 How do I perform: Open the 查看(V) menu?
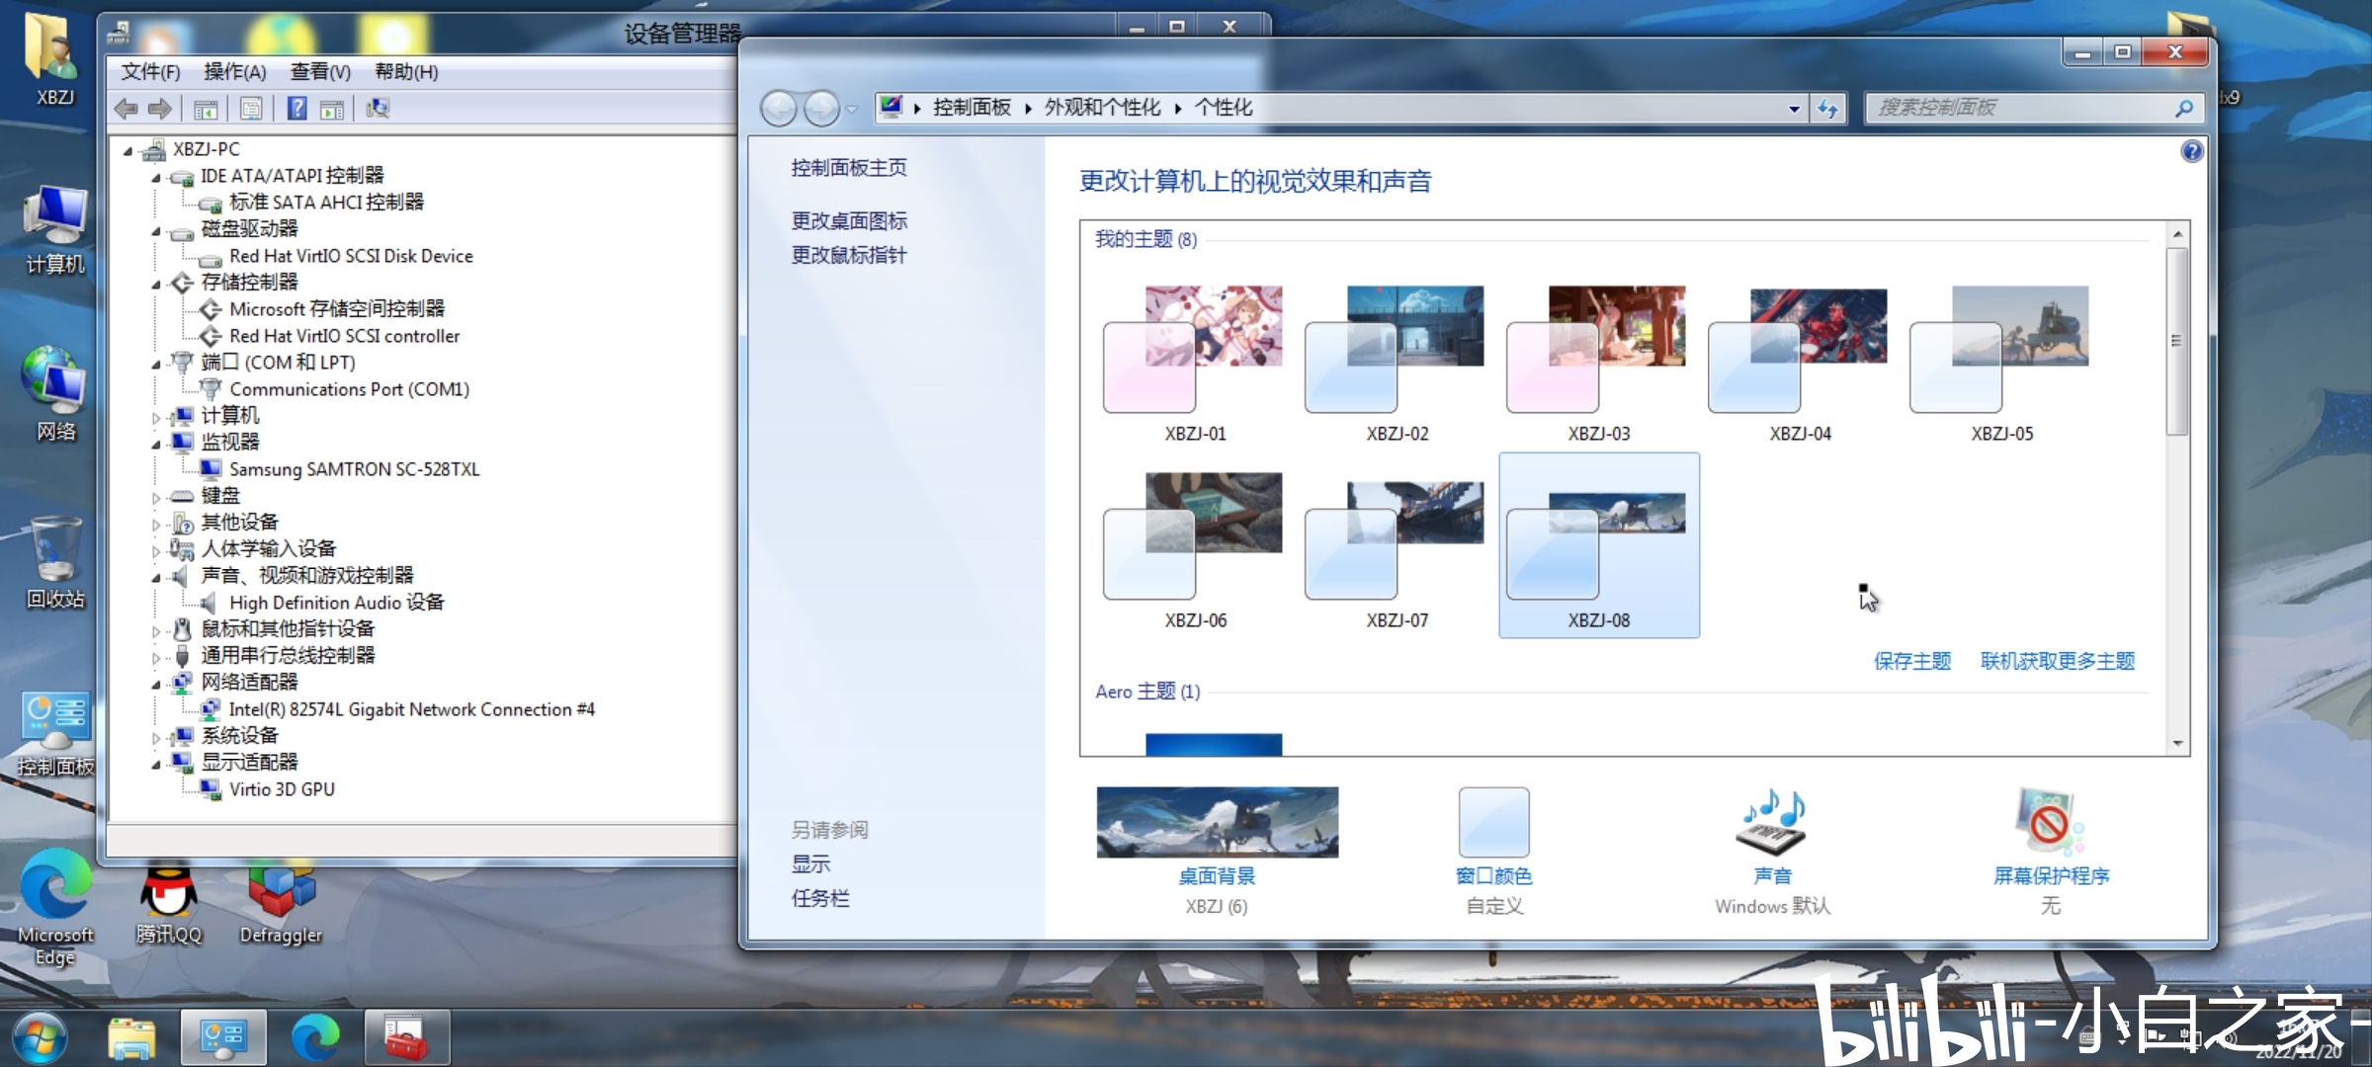320,72
